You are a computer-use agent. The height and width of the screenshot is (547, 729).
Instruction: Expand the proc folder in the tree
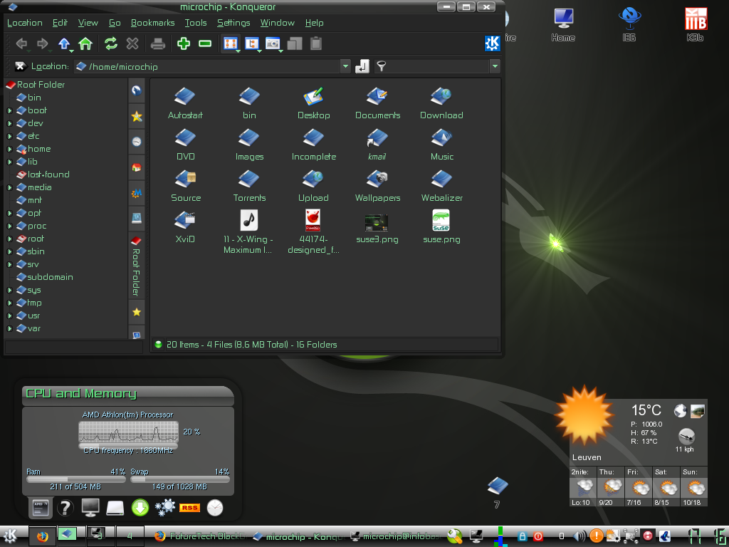10,226
